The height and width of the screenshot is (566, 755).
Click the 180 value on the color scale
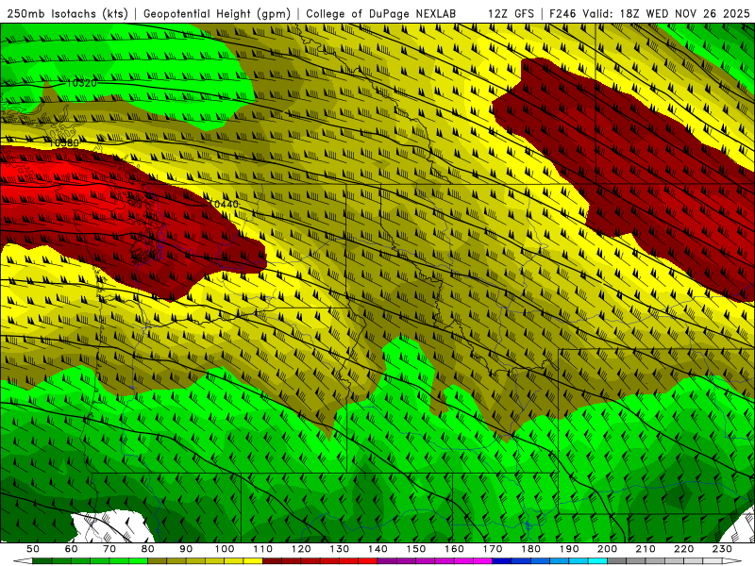point(530,549)
